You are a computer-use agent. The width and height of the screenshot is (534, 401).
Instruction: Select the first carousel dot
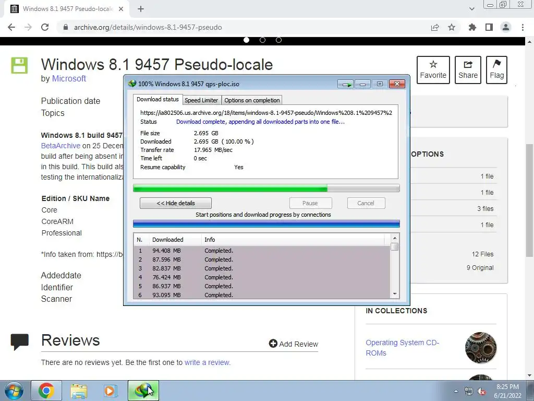[246, 40]
